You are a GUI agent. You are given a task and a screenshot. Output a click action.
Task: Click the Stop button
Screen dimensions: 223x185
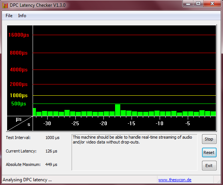tap(209, 139)
